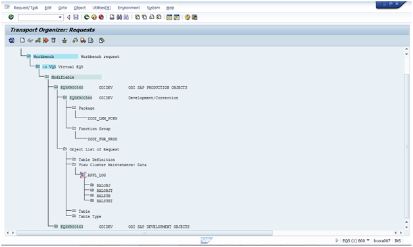Click the Last Page icon
413x247 pixels.
(x=159, y=17)
